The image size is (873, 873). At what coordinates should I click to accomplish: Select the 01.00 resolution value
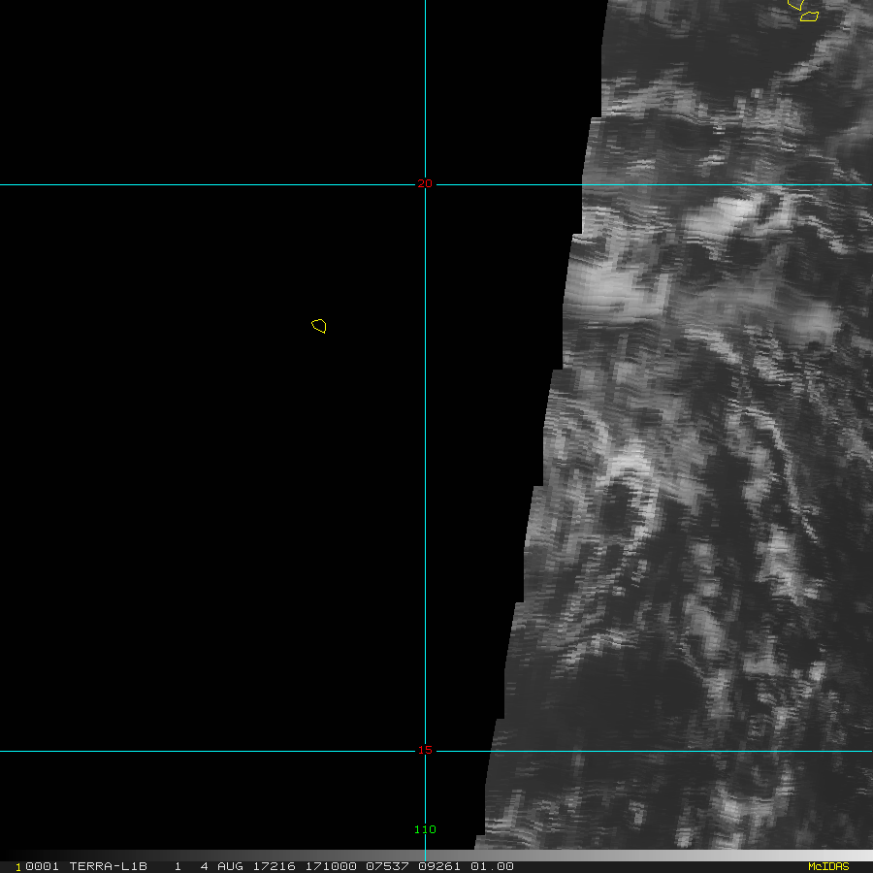[x=492, y=866]
